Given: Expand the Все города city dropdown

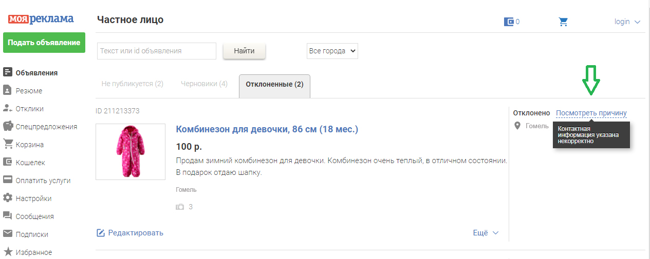Looking at the screenshot, I should (332, 51).
